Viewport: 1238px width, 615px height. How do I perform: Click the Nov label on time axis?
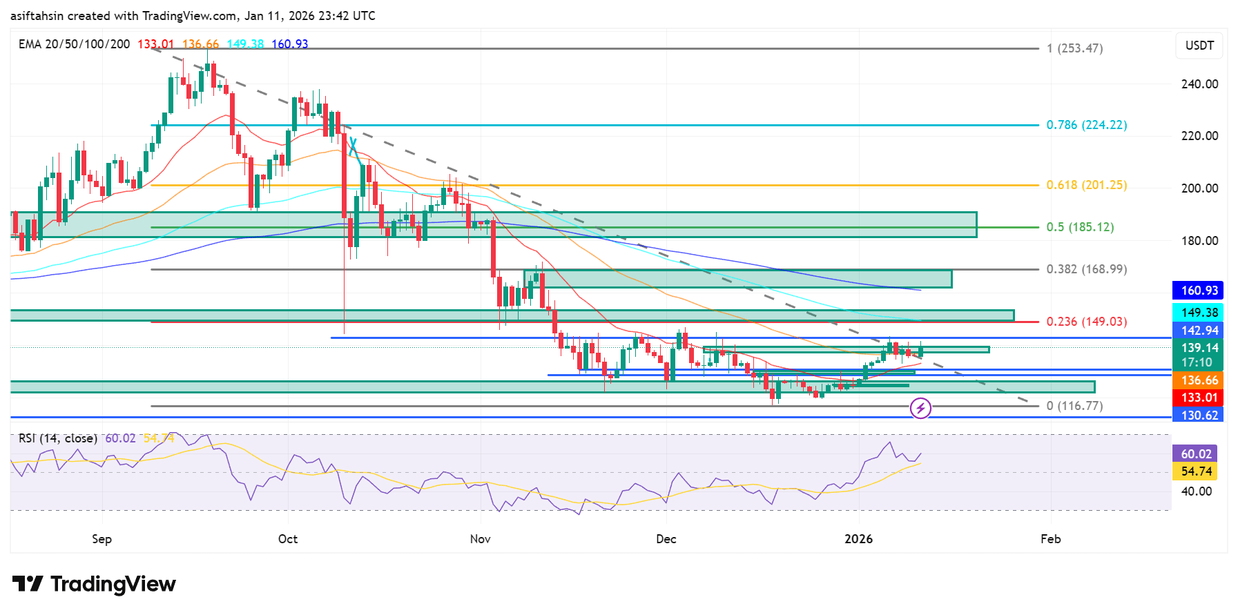click(480, 539)
